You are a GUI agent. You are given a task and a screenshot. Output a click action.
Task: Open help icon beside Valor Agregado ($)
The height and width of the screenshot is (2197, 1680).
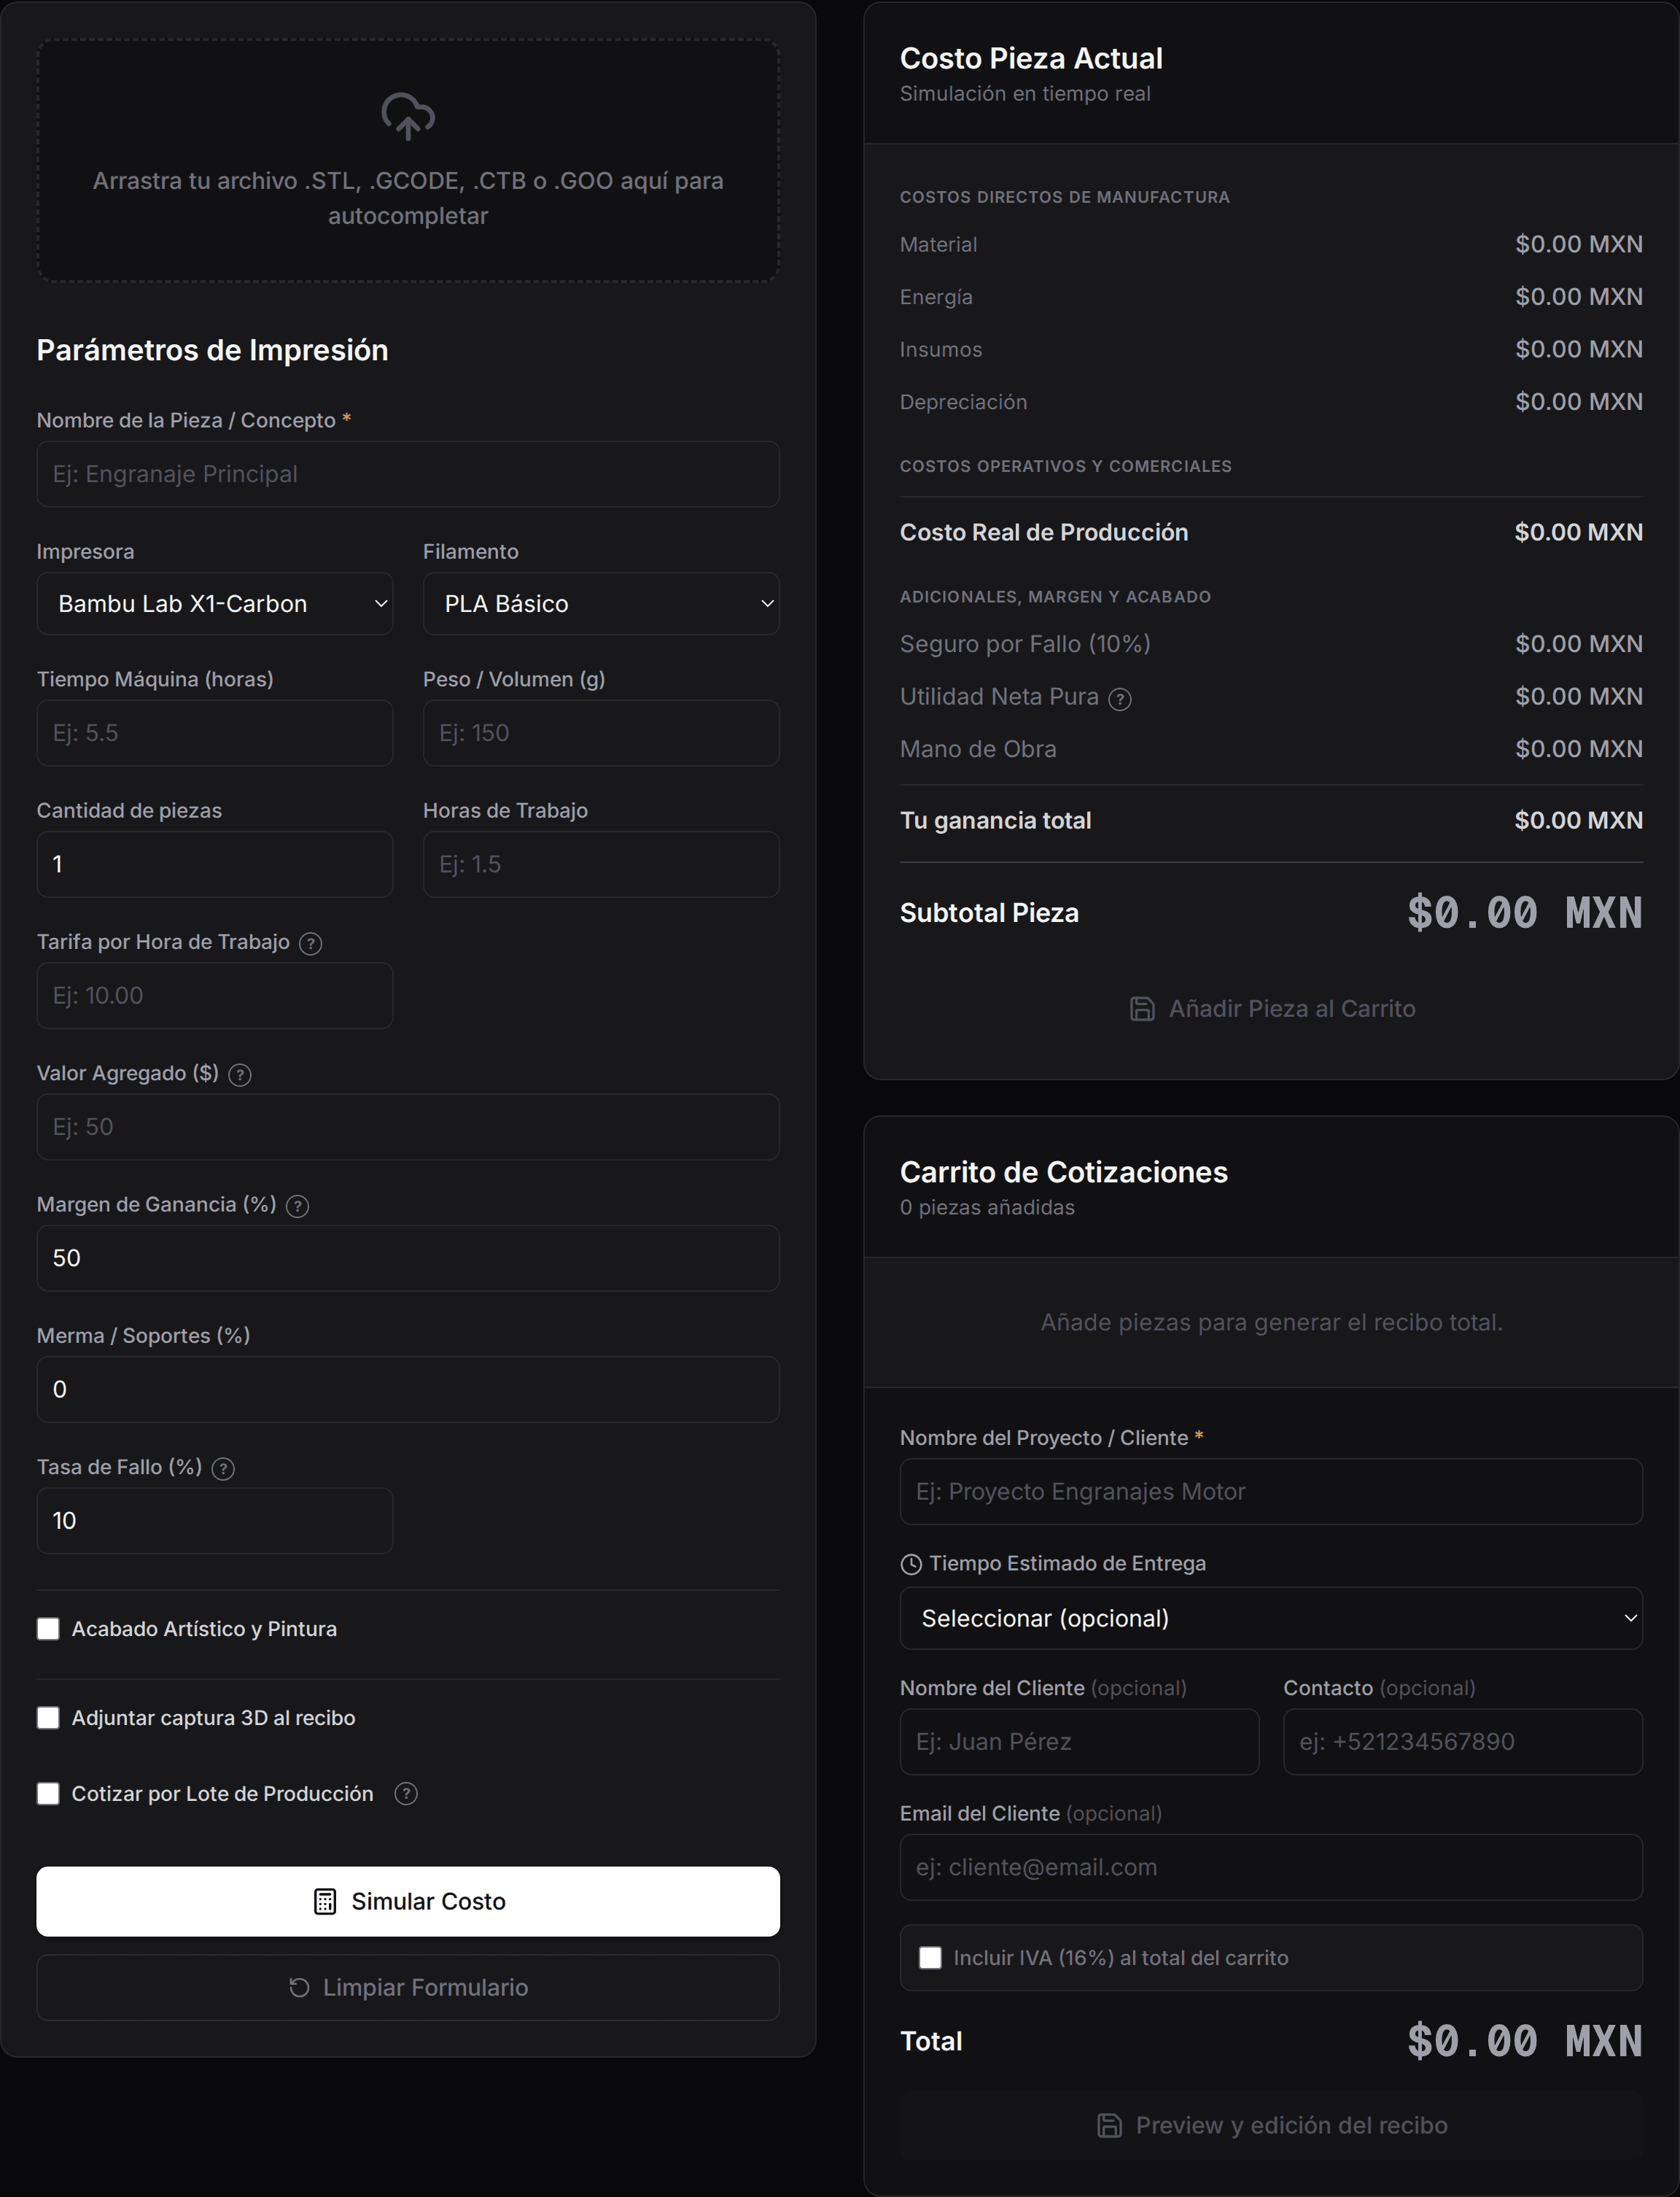point(240,1074)
